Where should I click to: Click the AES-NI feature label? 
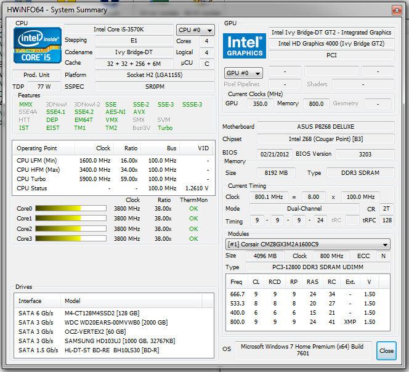pos(115,112)
